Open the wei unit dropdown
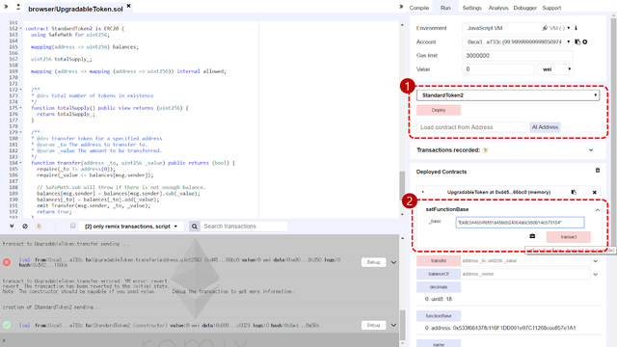Viewport: 617px width, 347px height. 555,69
